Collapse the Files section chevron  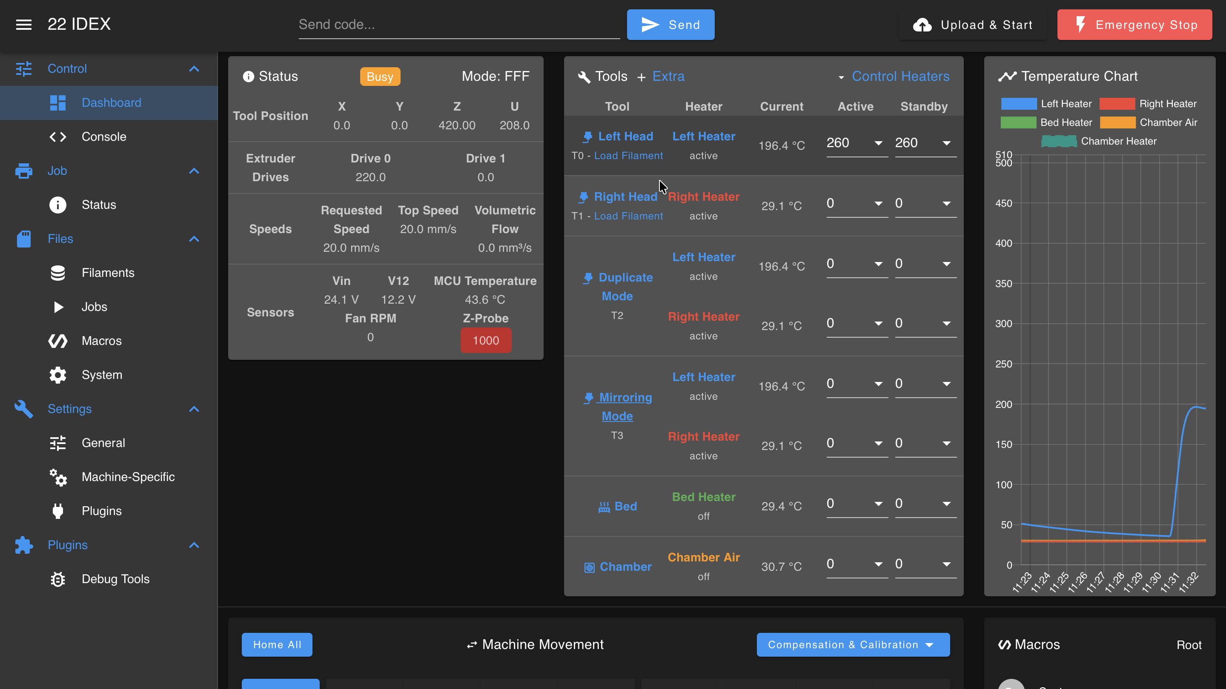click(194, 239)
